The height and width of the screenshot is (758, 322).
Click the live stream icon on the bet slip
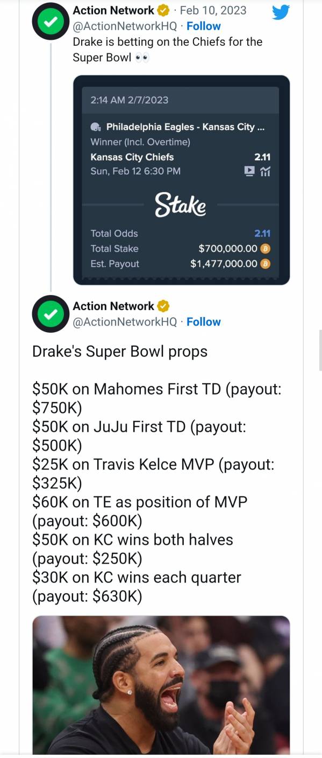click(249, 171)
